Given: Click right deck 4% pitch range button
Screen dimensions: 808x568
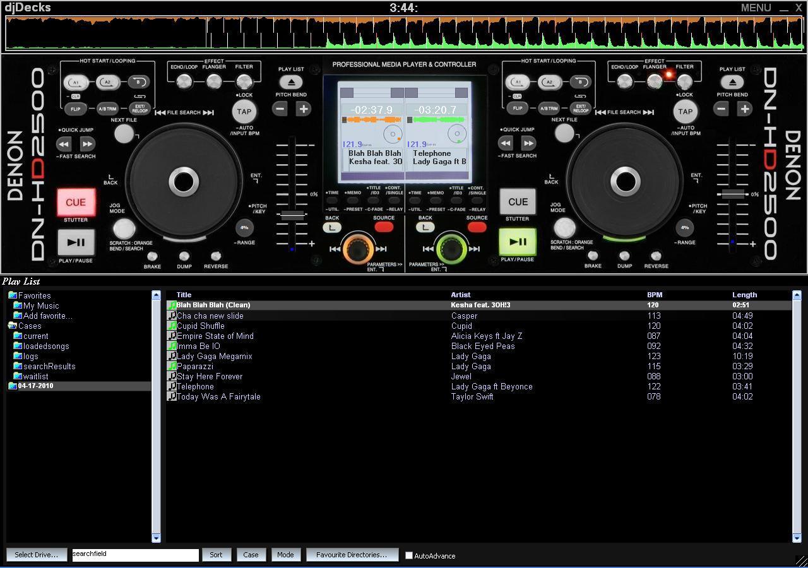Looking at the screenshot, I should click(x=685, y=227).
